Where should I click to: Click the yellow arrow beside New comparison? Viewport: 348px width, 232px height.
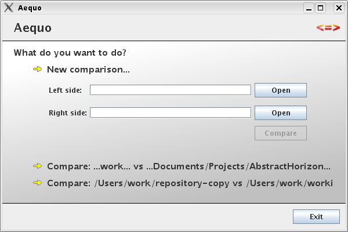38,69
